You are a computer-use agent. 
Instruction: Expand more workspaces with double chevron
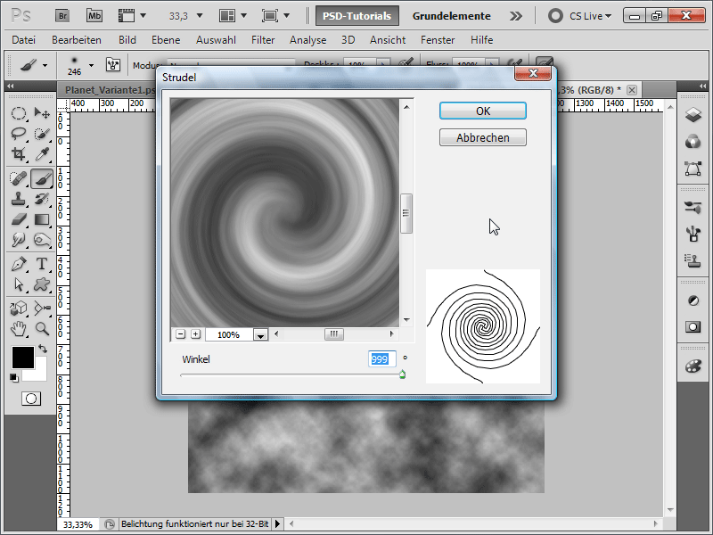[x=516, y=16]
